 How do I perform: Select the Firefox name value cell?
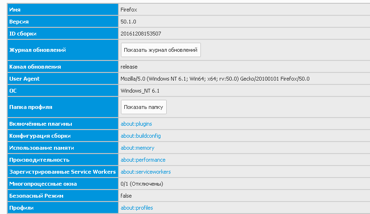pyautogui.click(x=244, y=10)
